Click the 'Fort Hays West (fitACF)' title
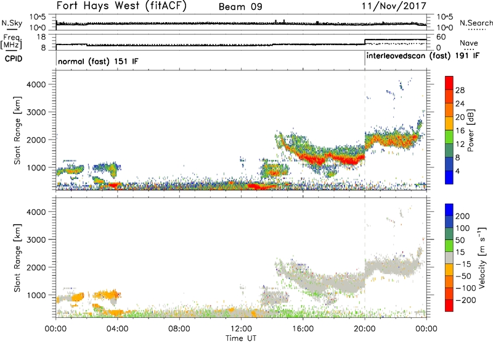This screenshot has width=493, height=342. coord(121,6)
